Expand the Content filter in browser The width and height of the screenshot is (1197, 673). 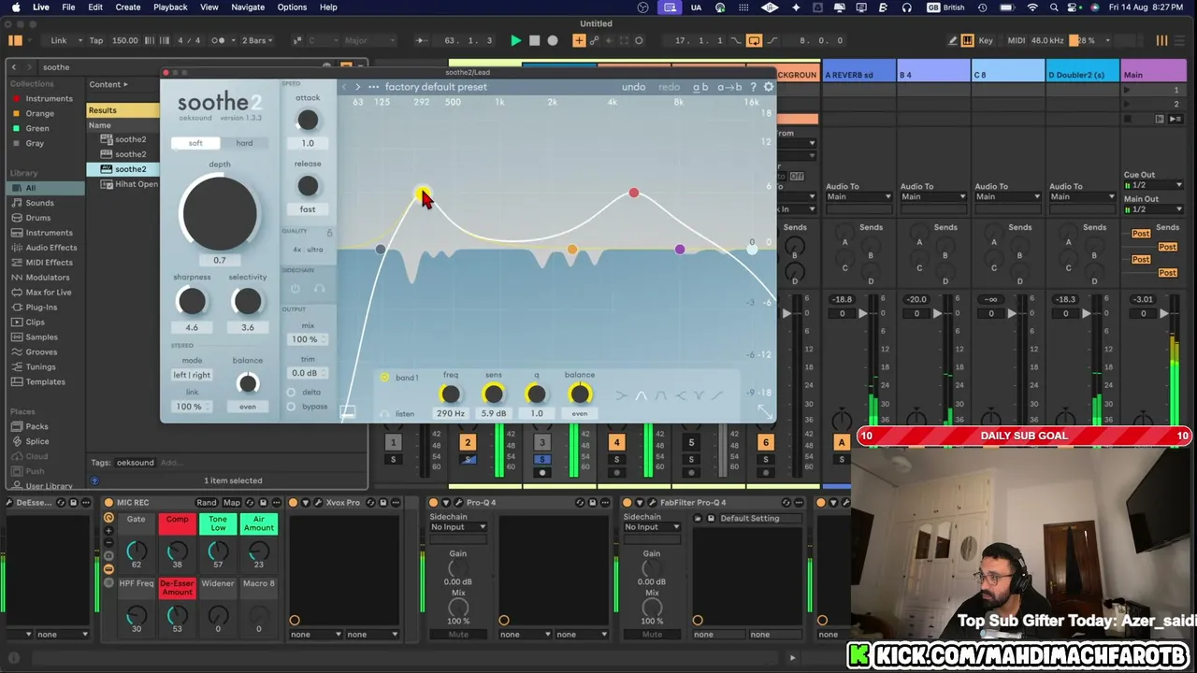108,84
